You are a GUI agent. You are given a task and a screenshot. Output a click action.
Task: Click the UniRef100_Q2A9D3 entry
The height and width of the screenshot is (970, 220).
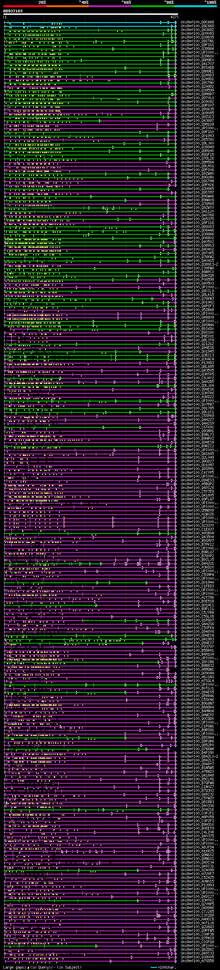coord(197,75)
